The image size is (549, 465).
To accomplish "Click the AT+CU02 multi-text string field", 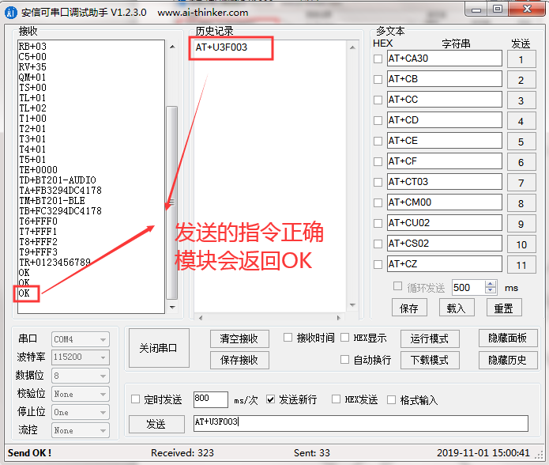I will tap(445, 223).
